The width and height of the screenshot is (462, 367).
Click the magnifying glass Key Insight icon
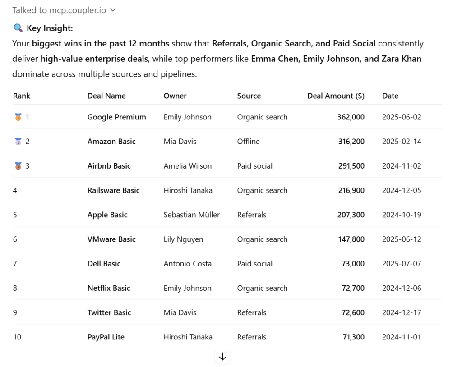pos(18,28)
